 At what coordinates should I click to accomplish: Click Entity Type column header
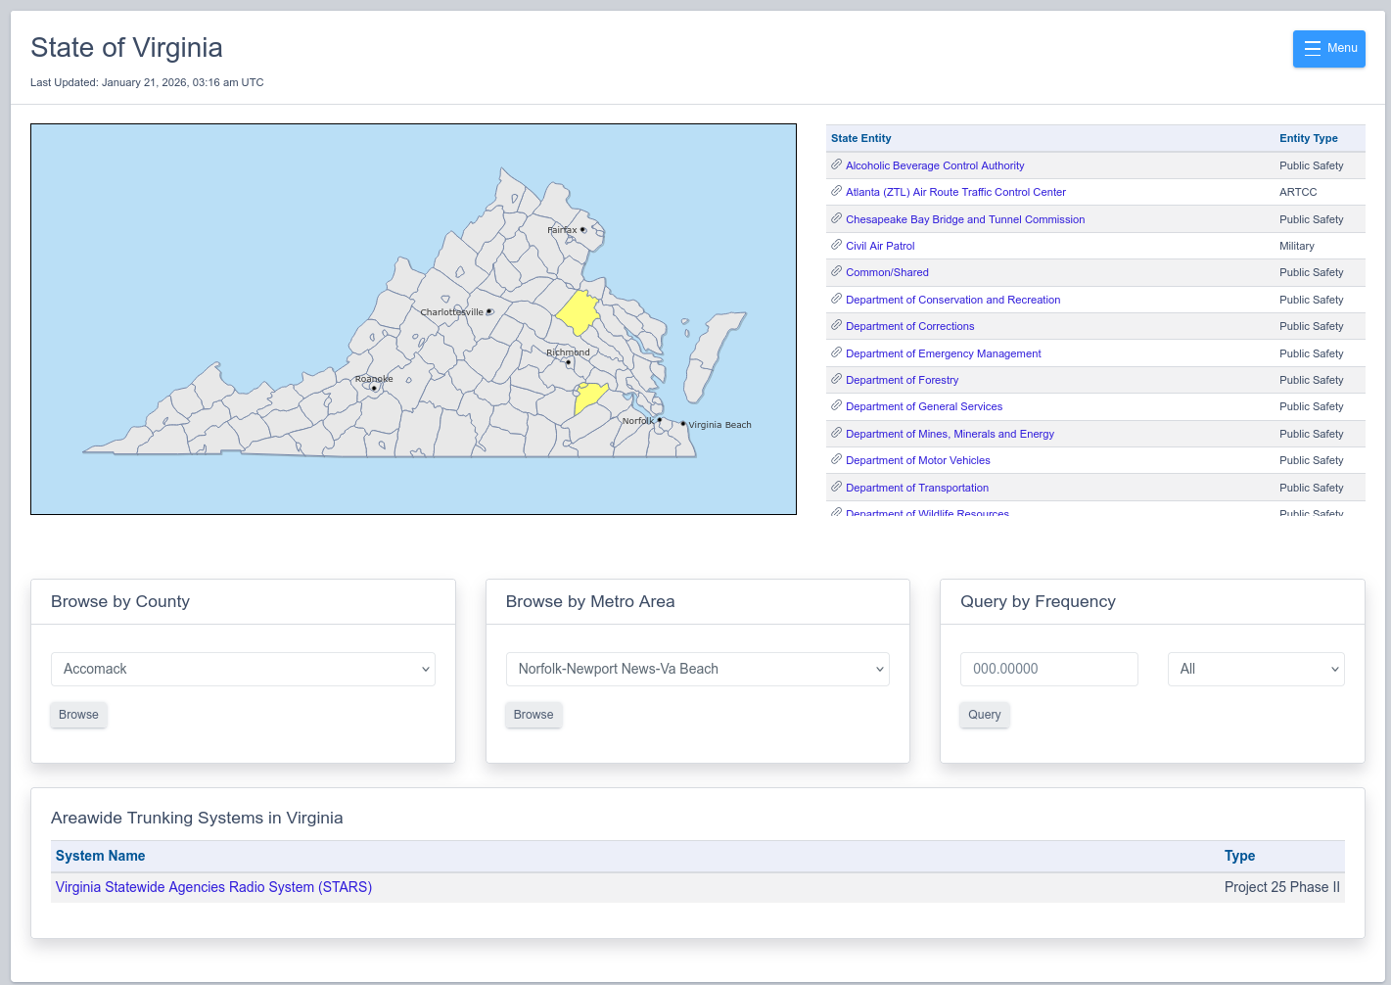coord(1309,138)
